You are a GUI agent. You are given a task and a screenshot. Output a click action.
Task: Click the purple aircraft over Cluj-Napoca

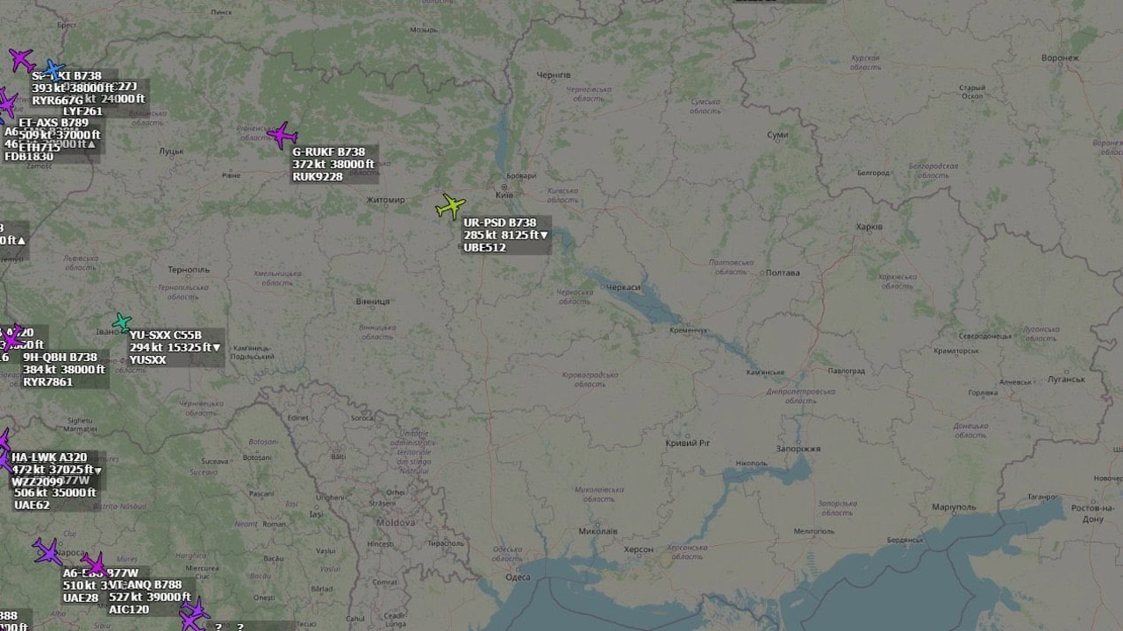coord(47,552)
